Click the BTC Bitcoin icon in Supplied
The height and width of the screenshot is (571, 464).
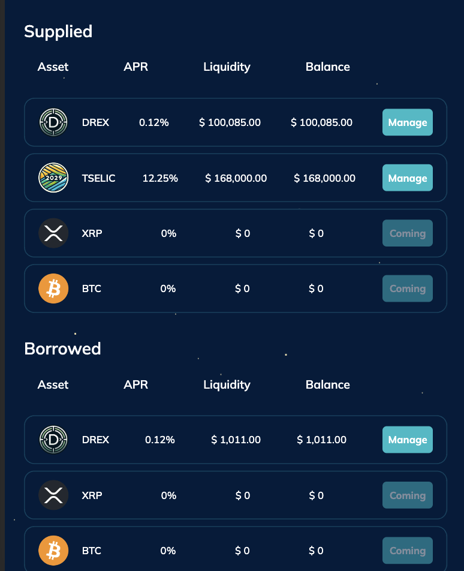tap(53, 288)
